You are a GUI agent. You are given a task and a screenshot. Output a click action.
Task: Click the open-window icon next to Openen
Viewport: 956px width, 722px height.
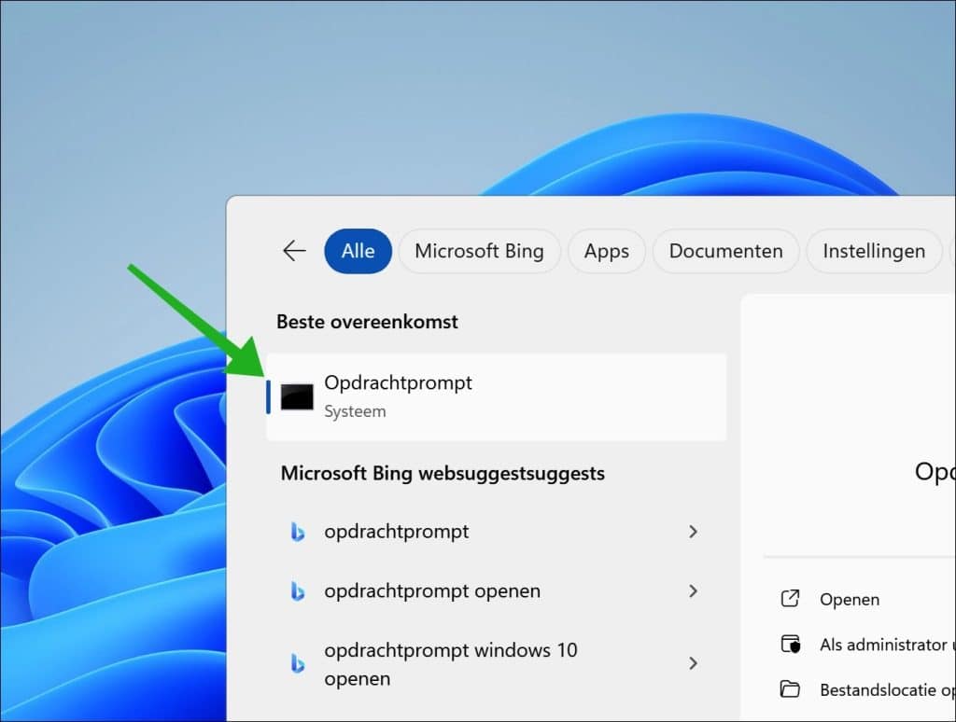click(x=791, y=599)
